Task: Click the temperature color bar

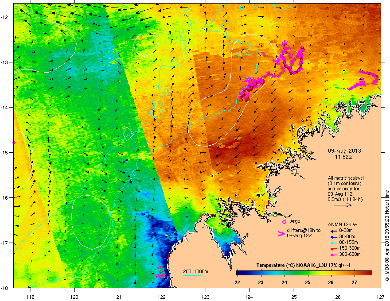Action: pyautogui.click(x=304, y=273)
